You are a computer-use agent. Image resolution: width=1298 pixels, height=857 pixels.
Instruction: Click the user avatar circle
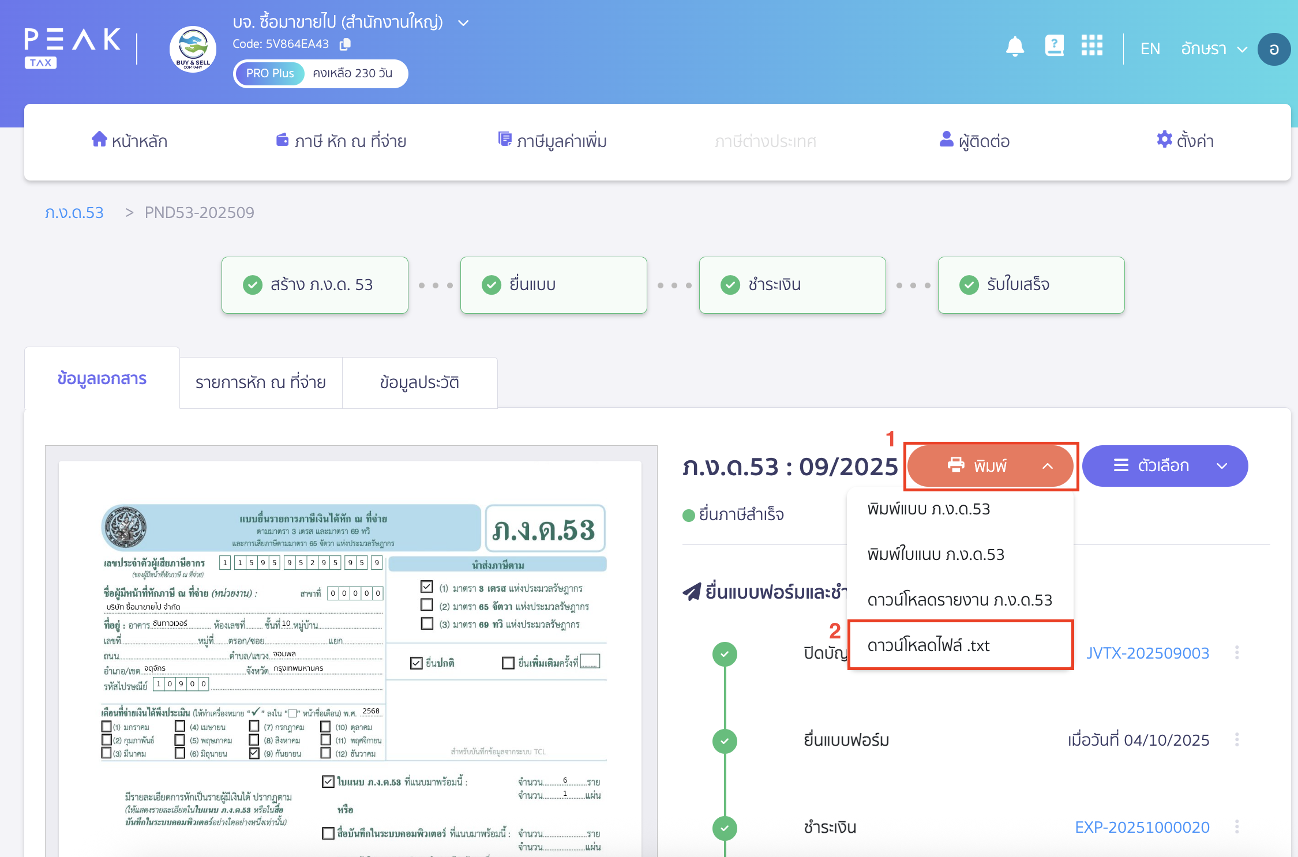[x=1274, y=49]
